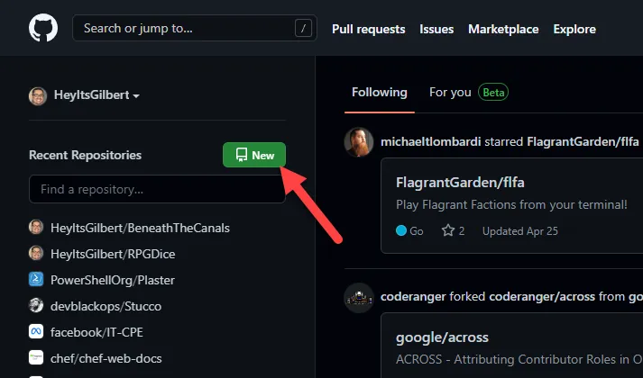Open google/across card title
This screenshot has height=378, width=643.
(442, 337)
